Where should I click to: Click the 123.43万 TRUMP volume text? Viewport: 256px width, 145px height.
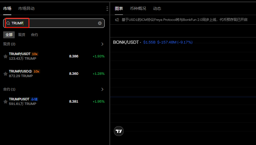[x=23, y=59]
